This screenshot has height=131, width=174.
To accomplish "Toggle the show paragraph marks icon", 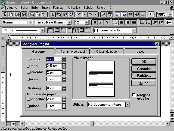I will (x=151, y=14).
